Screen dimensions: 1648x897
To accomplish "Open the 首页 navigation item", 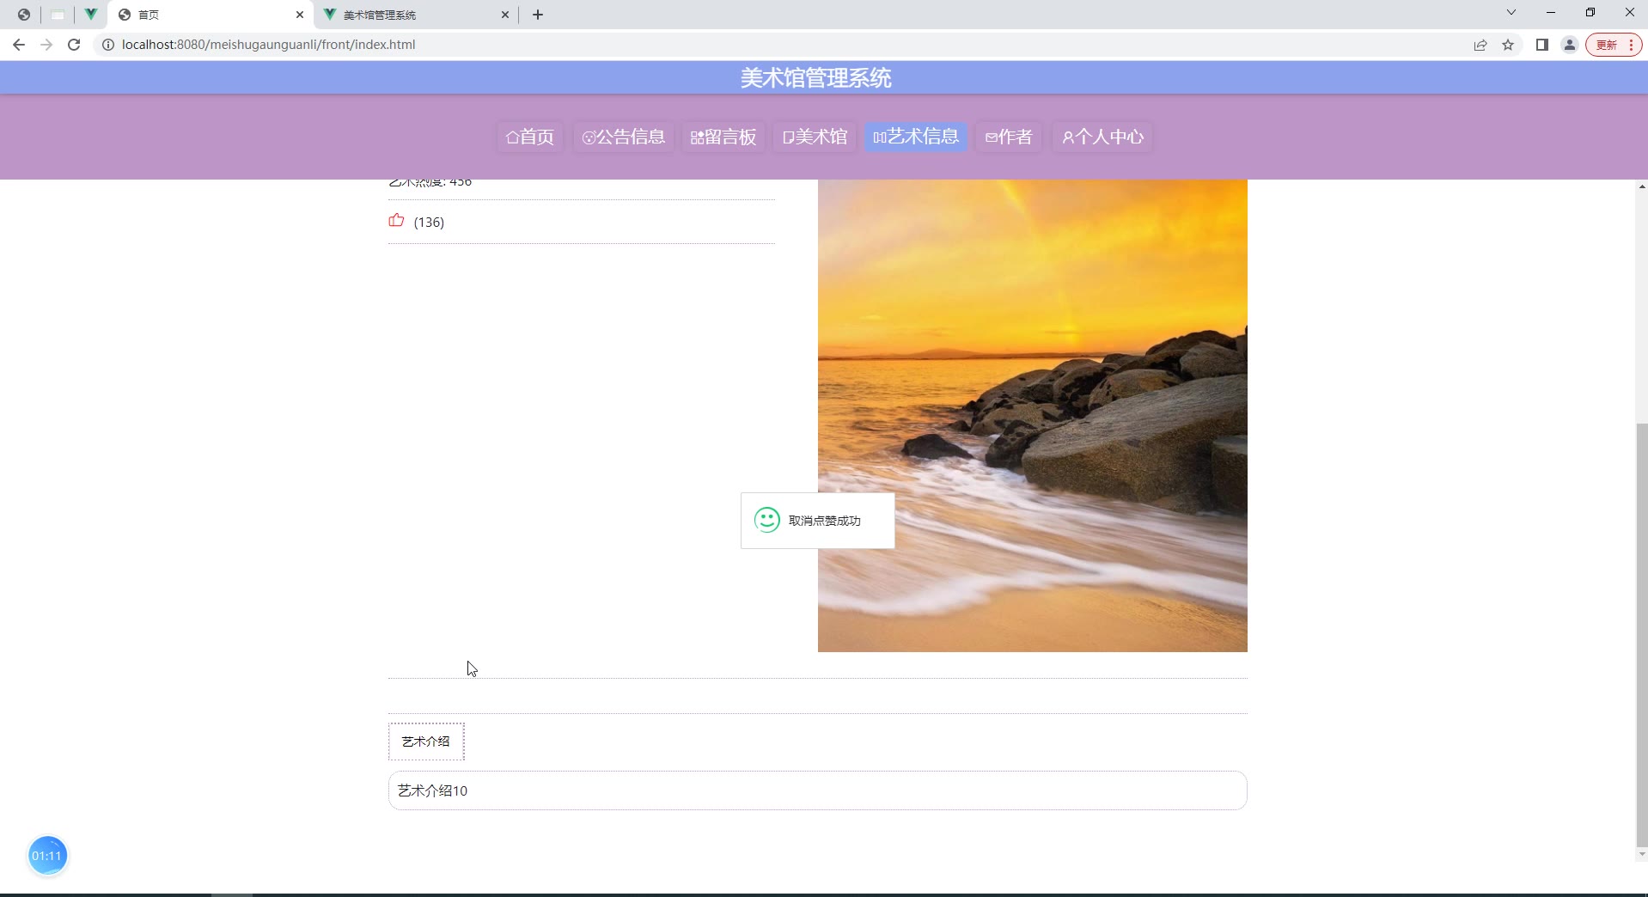I will pyautogui.click(x=530, y=137).
